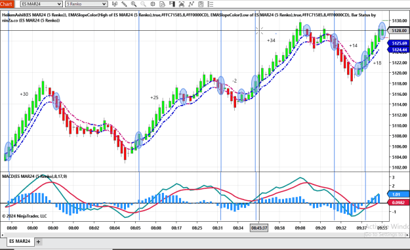Click the +14 annotation text
This screenshot has height=250, width=410.
354,45
